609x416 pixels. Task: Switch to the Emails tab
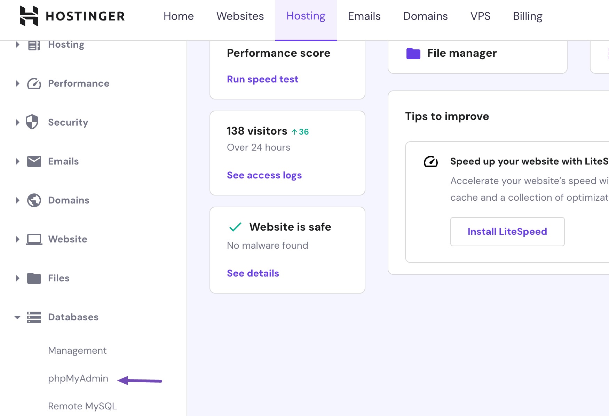364,16
